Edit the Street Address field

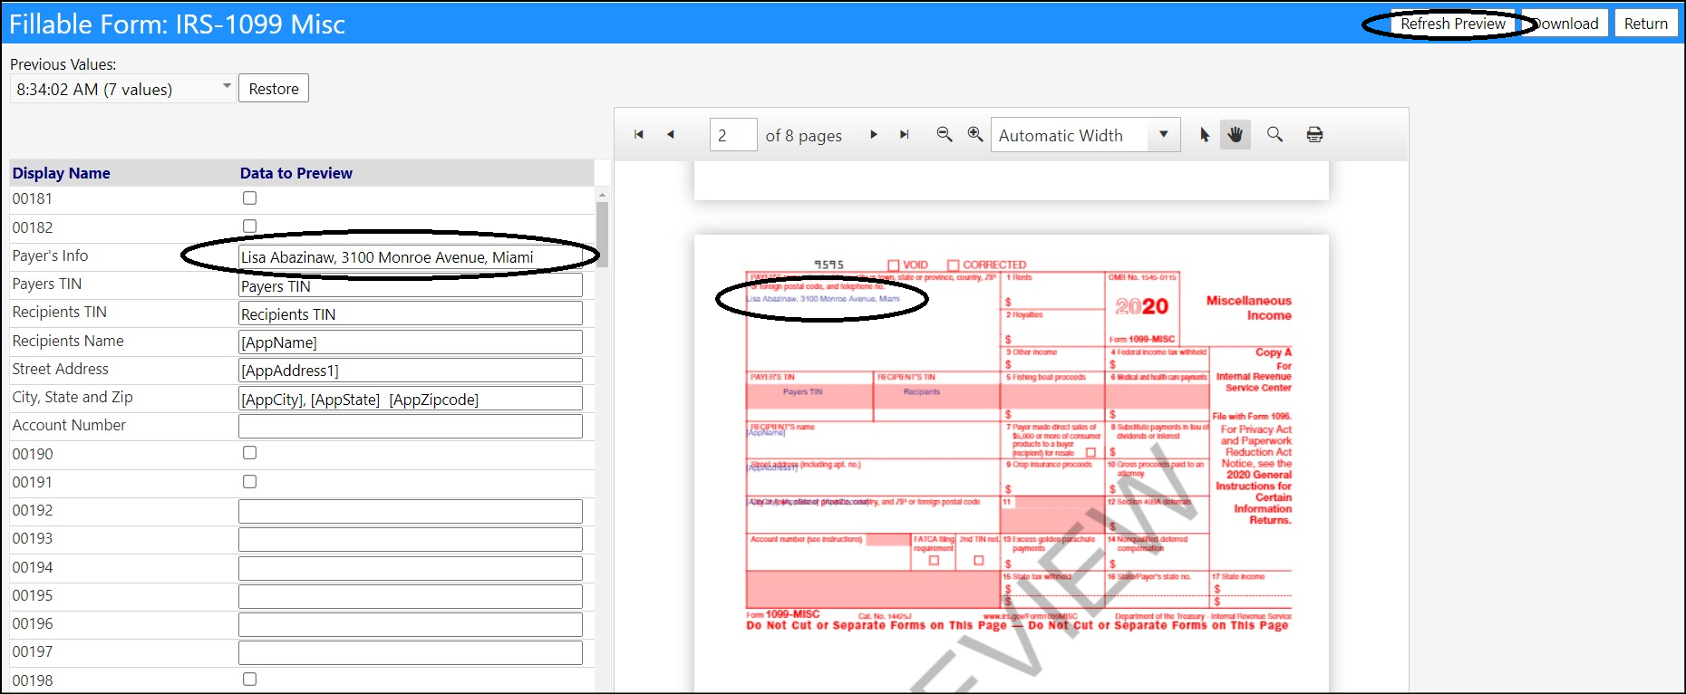point(411,371)
